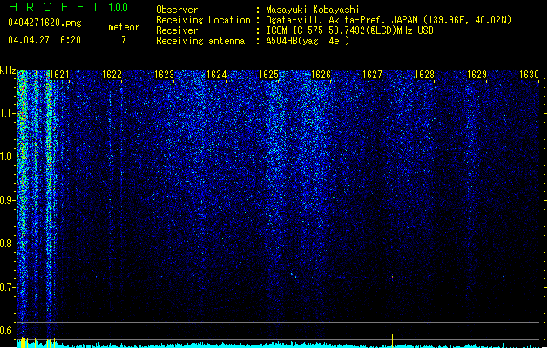
Task: Click the 1627 time axis marker
Action: pyautogui.click(x=373, y=75)
